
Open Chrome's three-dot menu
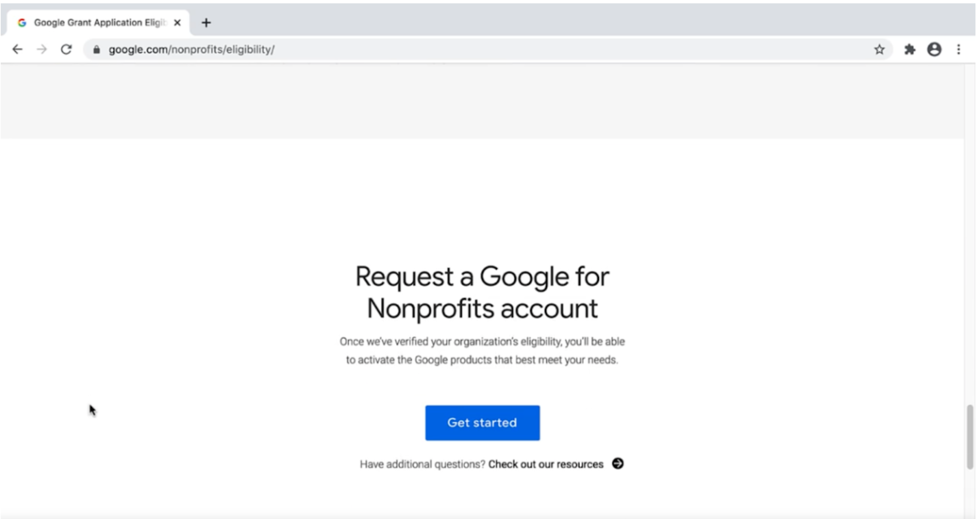959,49
